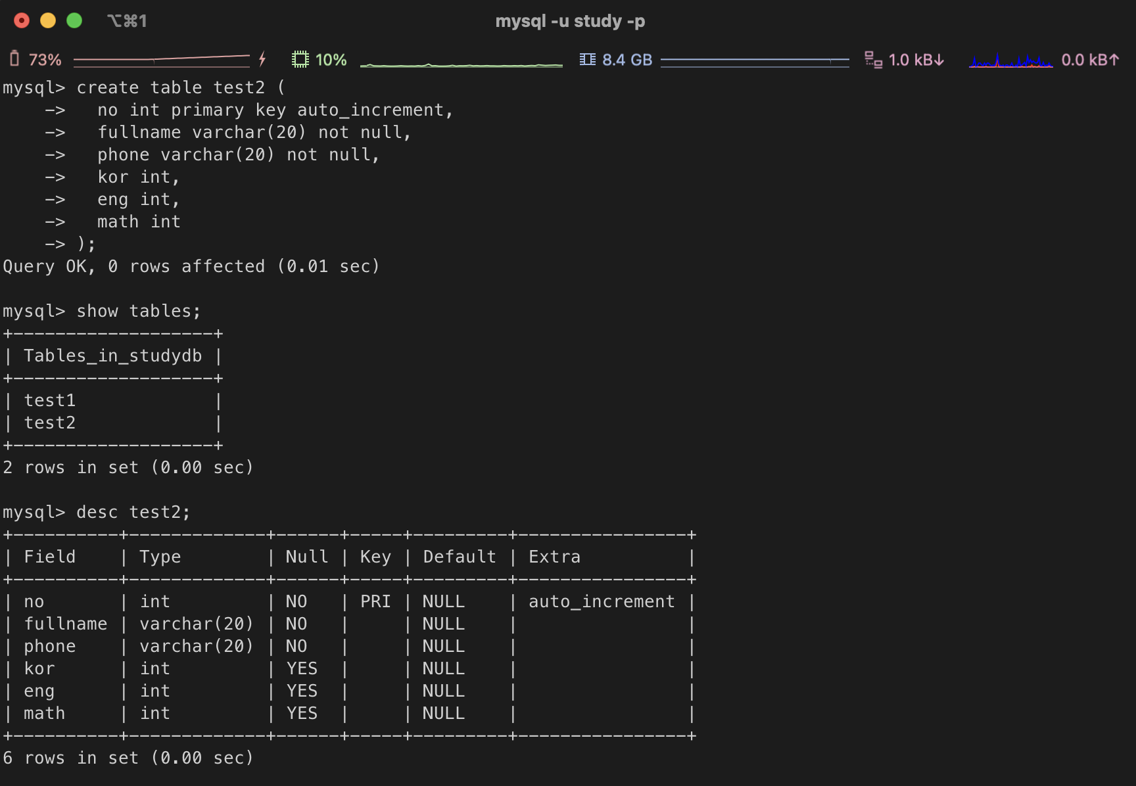Click the CPU 10% reading
1136x786 pixels.
point(331,60)
